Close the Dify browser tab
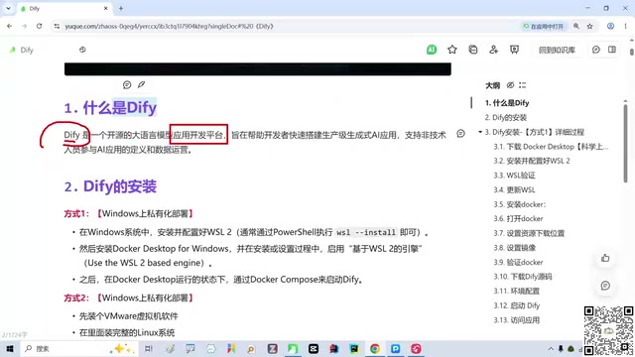 [x=106, y=8]
